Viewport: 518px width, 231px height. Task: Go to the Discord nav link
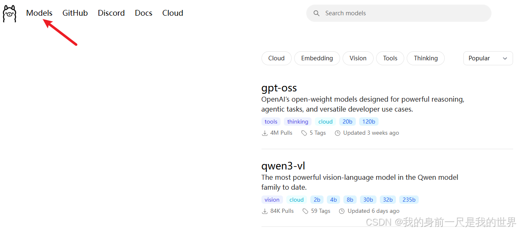click(111, 13)
